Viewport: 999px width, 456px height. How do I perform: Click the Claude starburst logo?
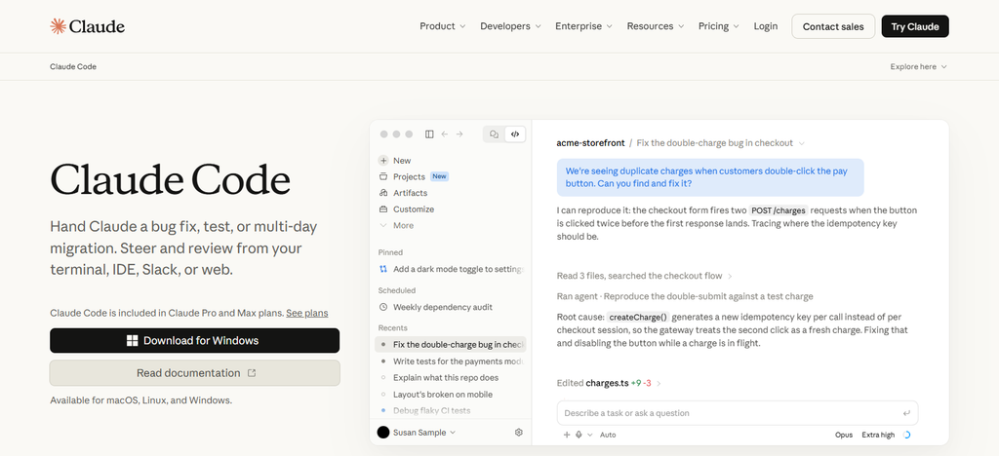pos(58,26)
